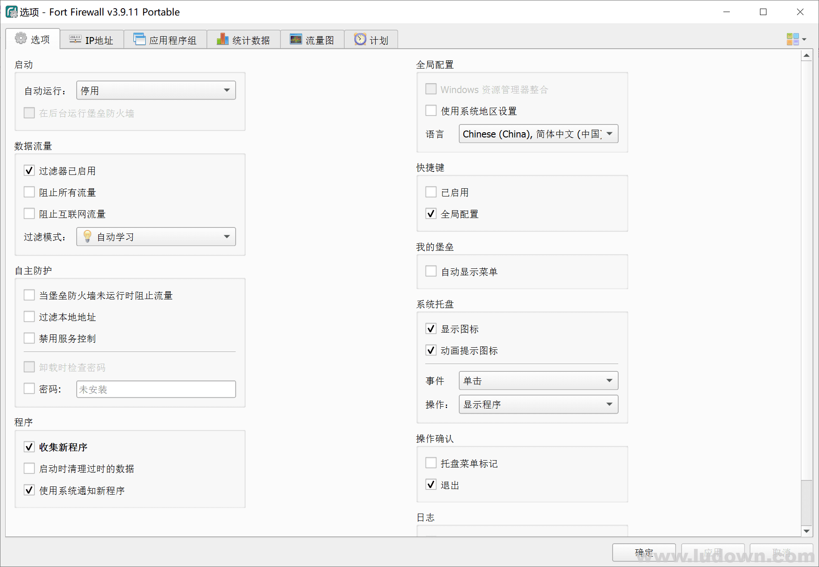
Task: Expand the arrow beside the colored tiles icon
Action: click(x=804, y=39)
